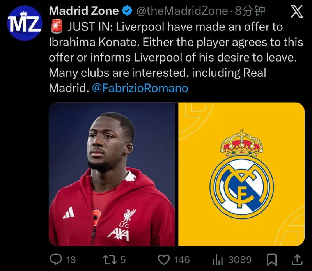
Task: Click the 8分钟 timestamp
Action: [x=250, y=11]
